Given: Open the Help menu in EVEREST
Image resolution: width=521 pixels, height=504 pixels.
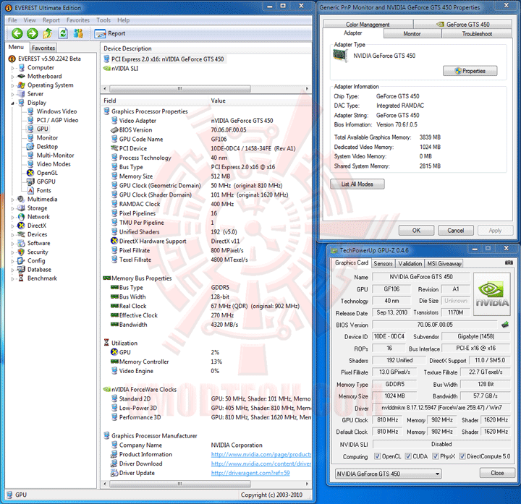Looking at the screenshot, I should pos(123,20).
